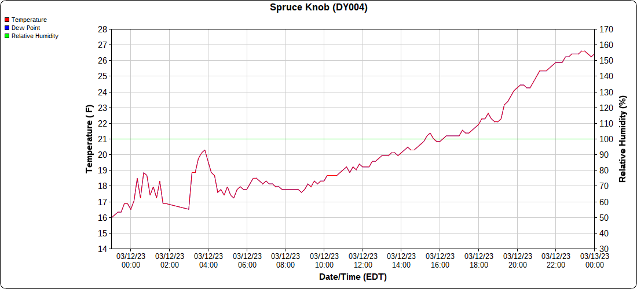Click the 03/13/23 00:00 x-axis tick label
Screen dimensions: 637x289
tap(595, 260)
